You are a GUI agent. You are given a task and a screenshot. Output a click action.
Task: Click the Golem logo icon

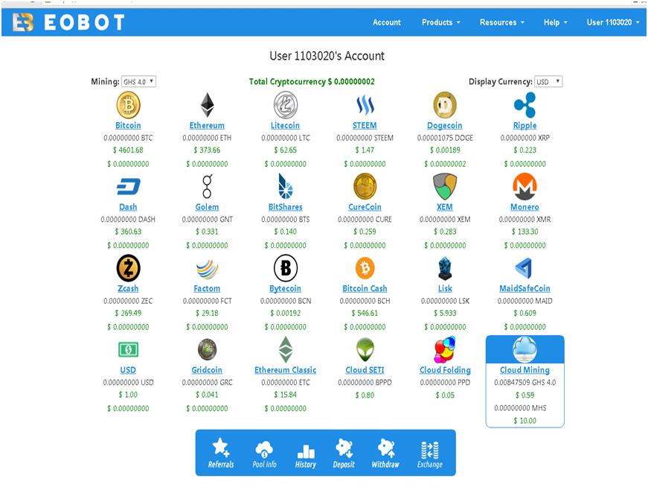207,186
